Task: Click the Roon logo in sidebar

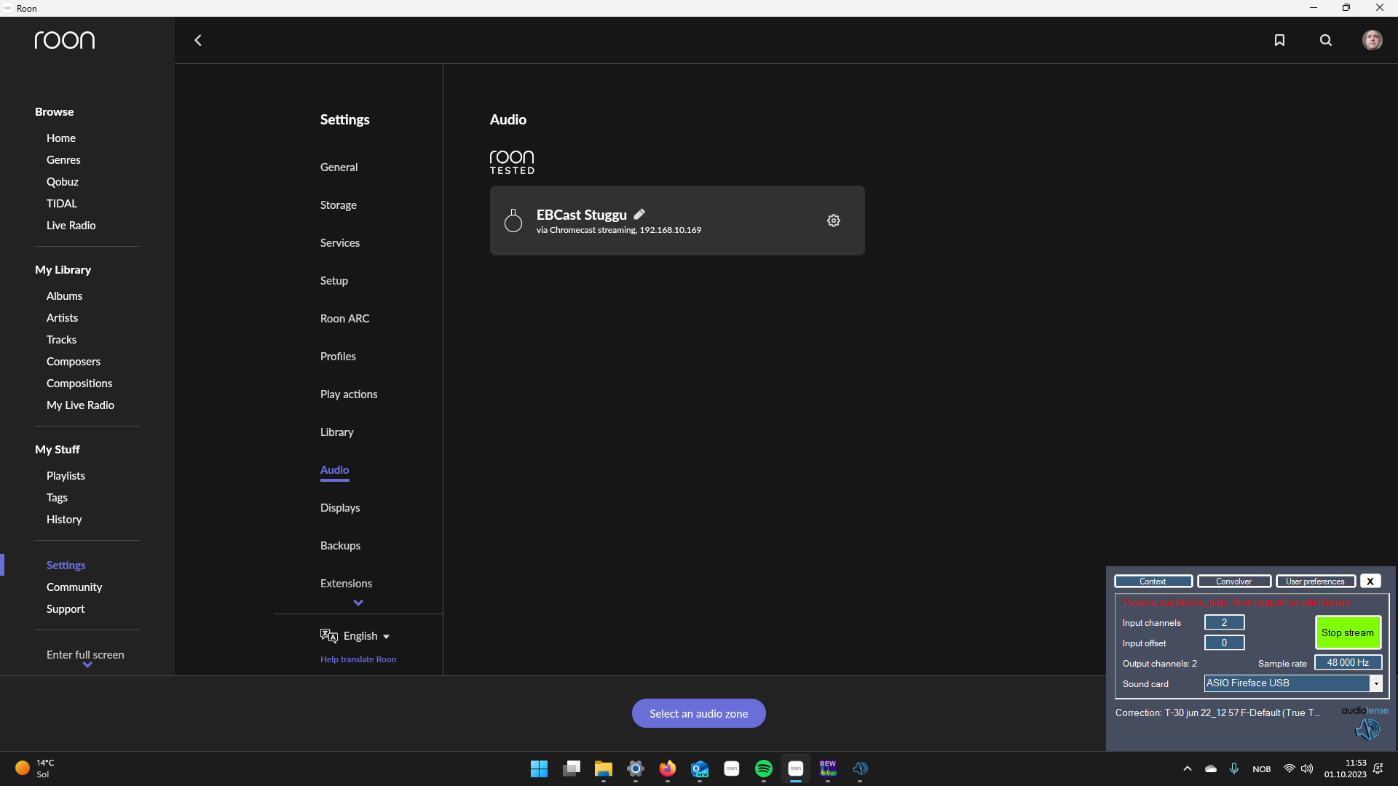Action: pyautogui.click(x=65, y=40)
